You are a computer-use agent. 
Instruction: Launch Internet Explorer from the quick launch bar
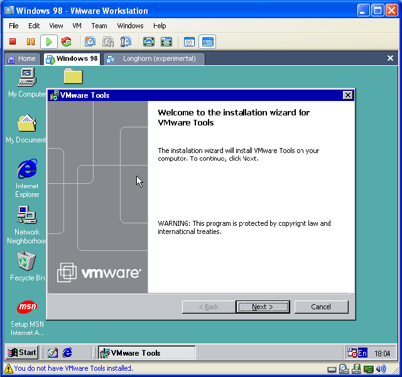tap(67, 353)
